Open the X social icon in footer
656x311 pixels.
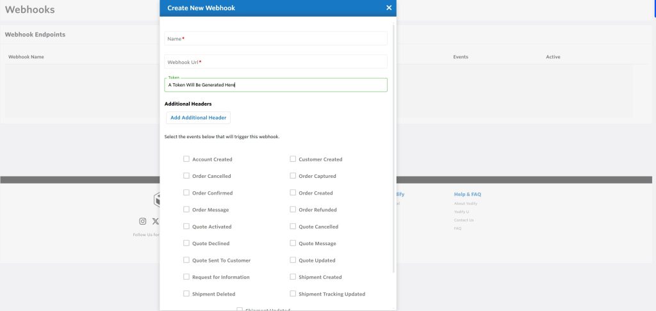[155, 221]
